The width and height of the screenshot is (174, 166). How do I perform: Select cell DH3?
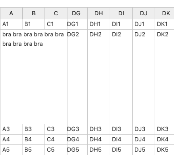(x=99, y=129)
